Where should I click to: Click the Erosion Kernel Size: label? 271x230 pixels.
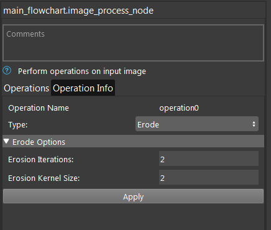(x=44, y=178)
